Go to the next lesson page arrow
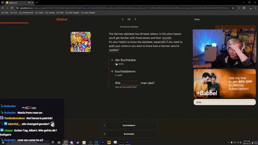 point(135,19)
